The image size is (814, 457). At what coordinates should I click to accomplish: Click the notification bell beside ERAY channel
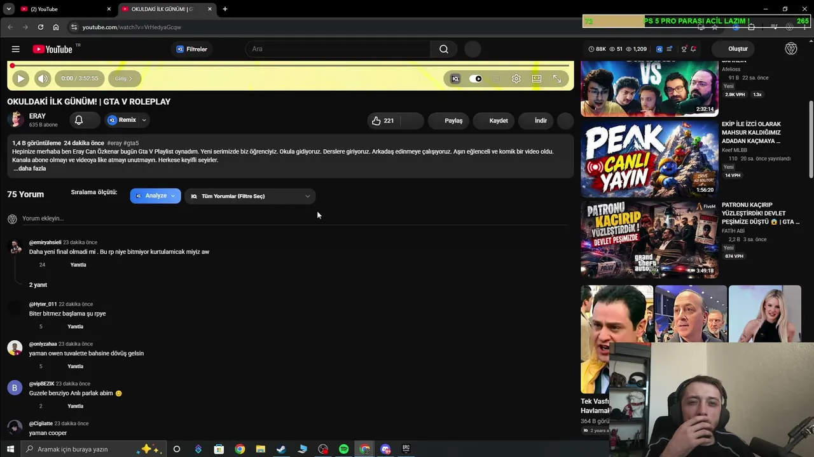[x=79, y=120]
